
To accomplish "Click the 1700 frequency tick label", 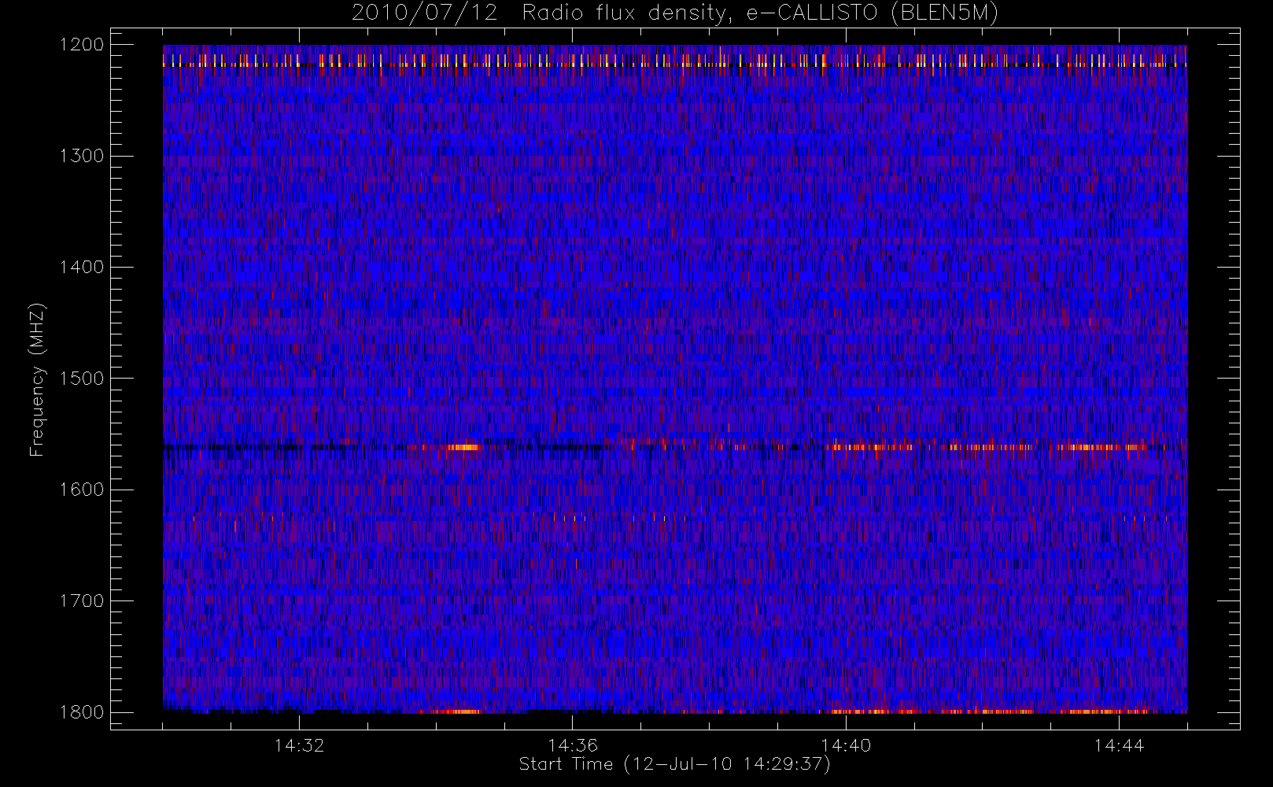I will point(82,601).
